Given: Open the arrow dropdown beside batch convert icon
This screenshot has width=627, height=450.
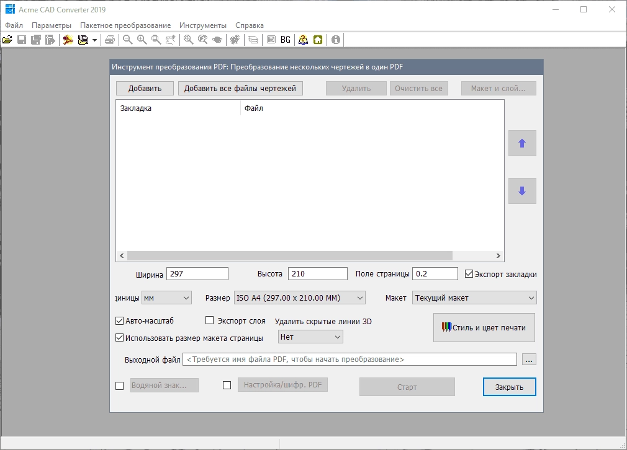Looking at the screenshot, I should (94, 40).
